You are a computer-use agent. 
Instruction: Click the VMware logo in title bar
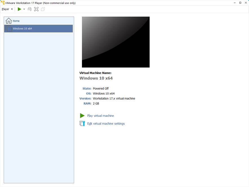click(3, 3)
